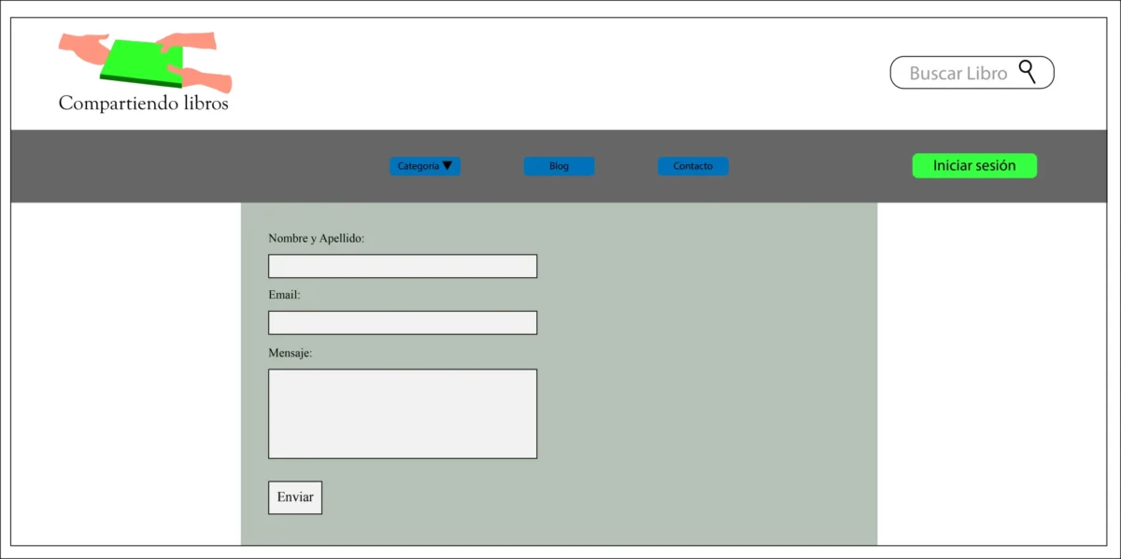Focus the Email input box
This screenshot has width=1121, height=559.
click(x=402, y=323)
